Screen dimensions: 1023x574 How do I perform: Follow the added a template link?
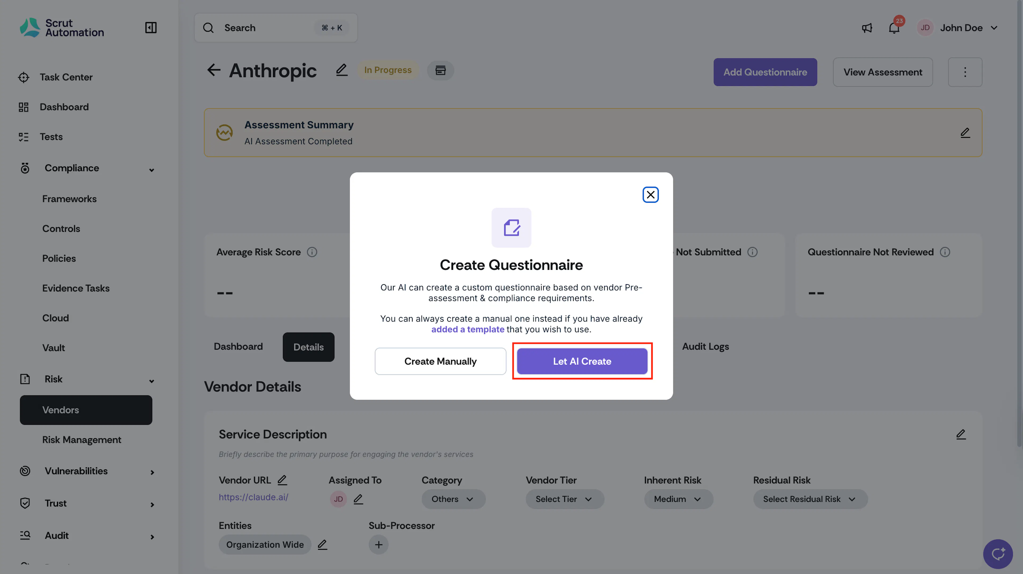[468, 330]
